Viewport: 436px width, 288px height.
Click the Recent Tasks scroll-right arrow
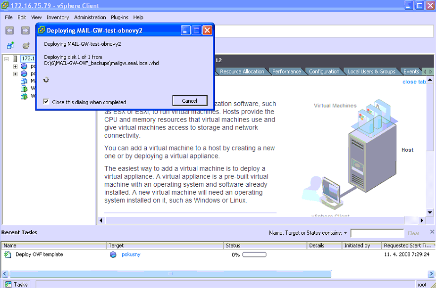[431, 274]
